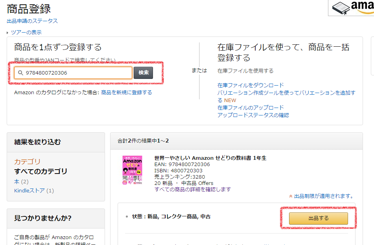
Task: Click the 状態 : 新品, コレクター商品, 中古 text
Action: 171,216
